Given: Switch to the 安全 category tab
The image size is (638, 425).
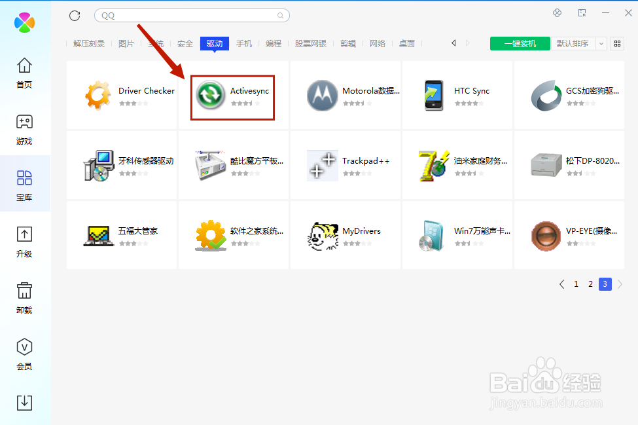Looking at the screenshot, I should pos(185,44).
